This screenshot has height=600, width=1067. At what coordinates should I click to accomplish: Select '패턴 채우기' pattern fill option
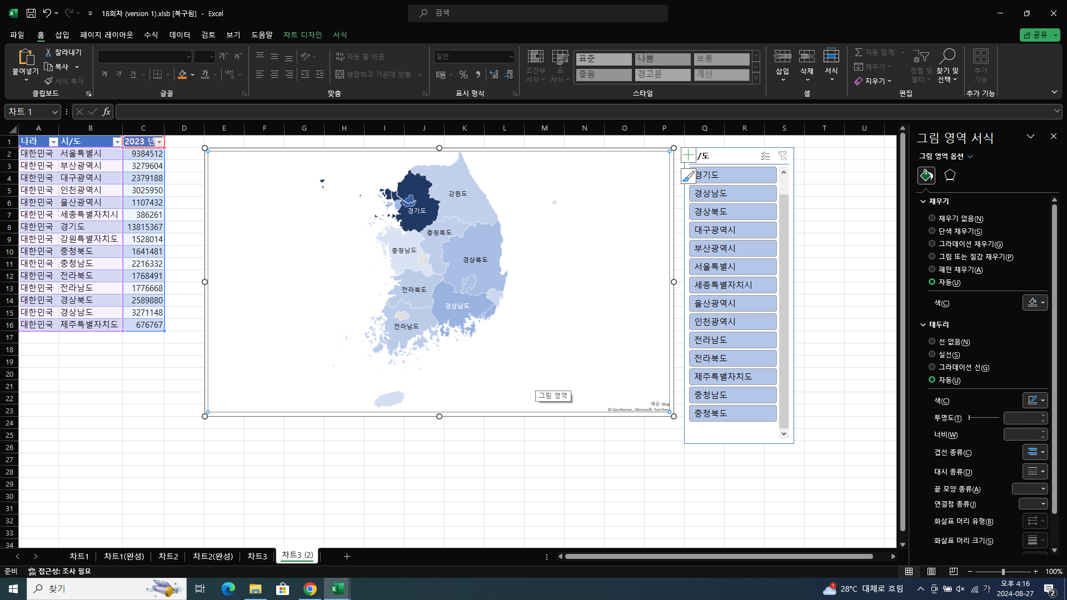pos(932,269)
